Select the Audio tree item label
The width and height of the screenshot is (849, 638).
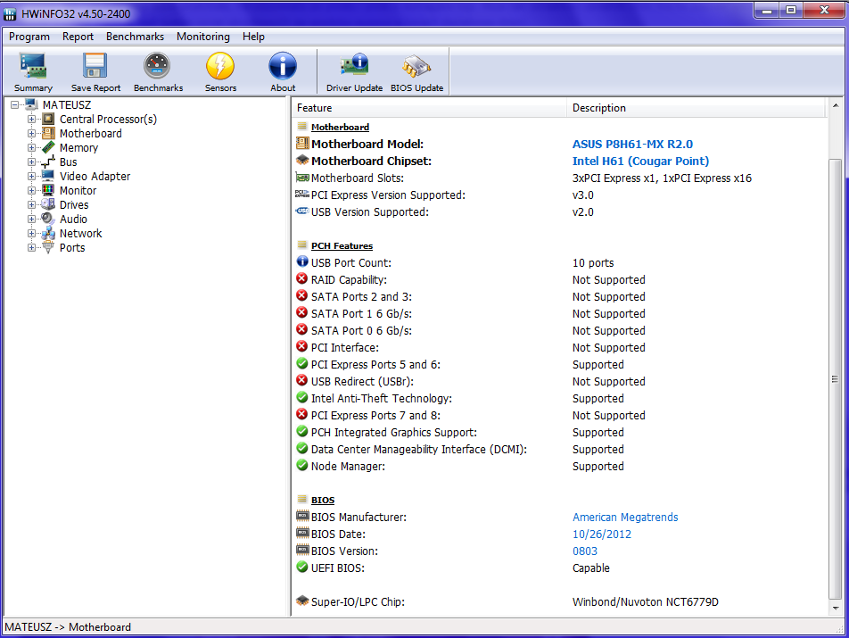coord(73,219)
